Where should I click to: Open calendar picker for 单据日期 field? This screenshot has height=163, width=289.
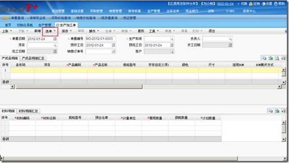(55, 39)
